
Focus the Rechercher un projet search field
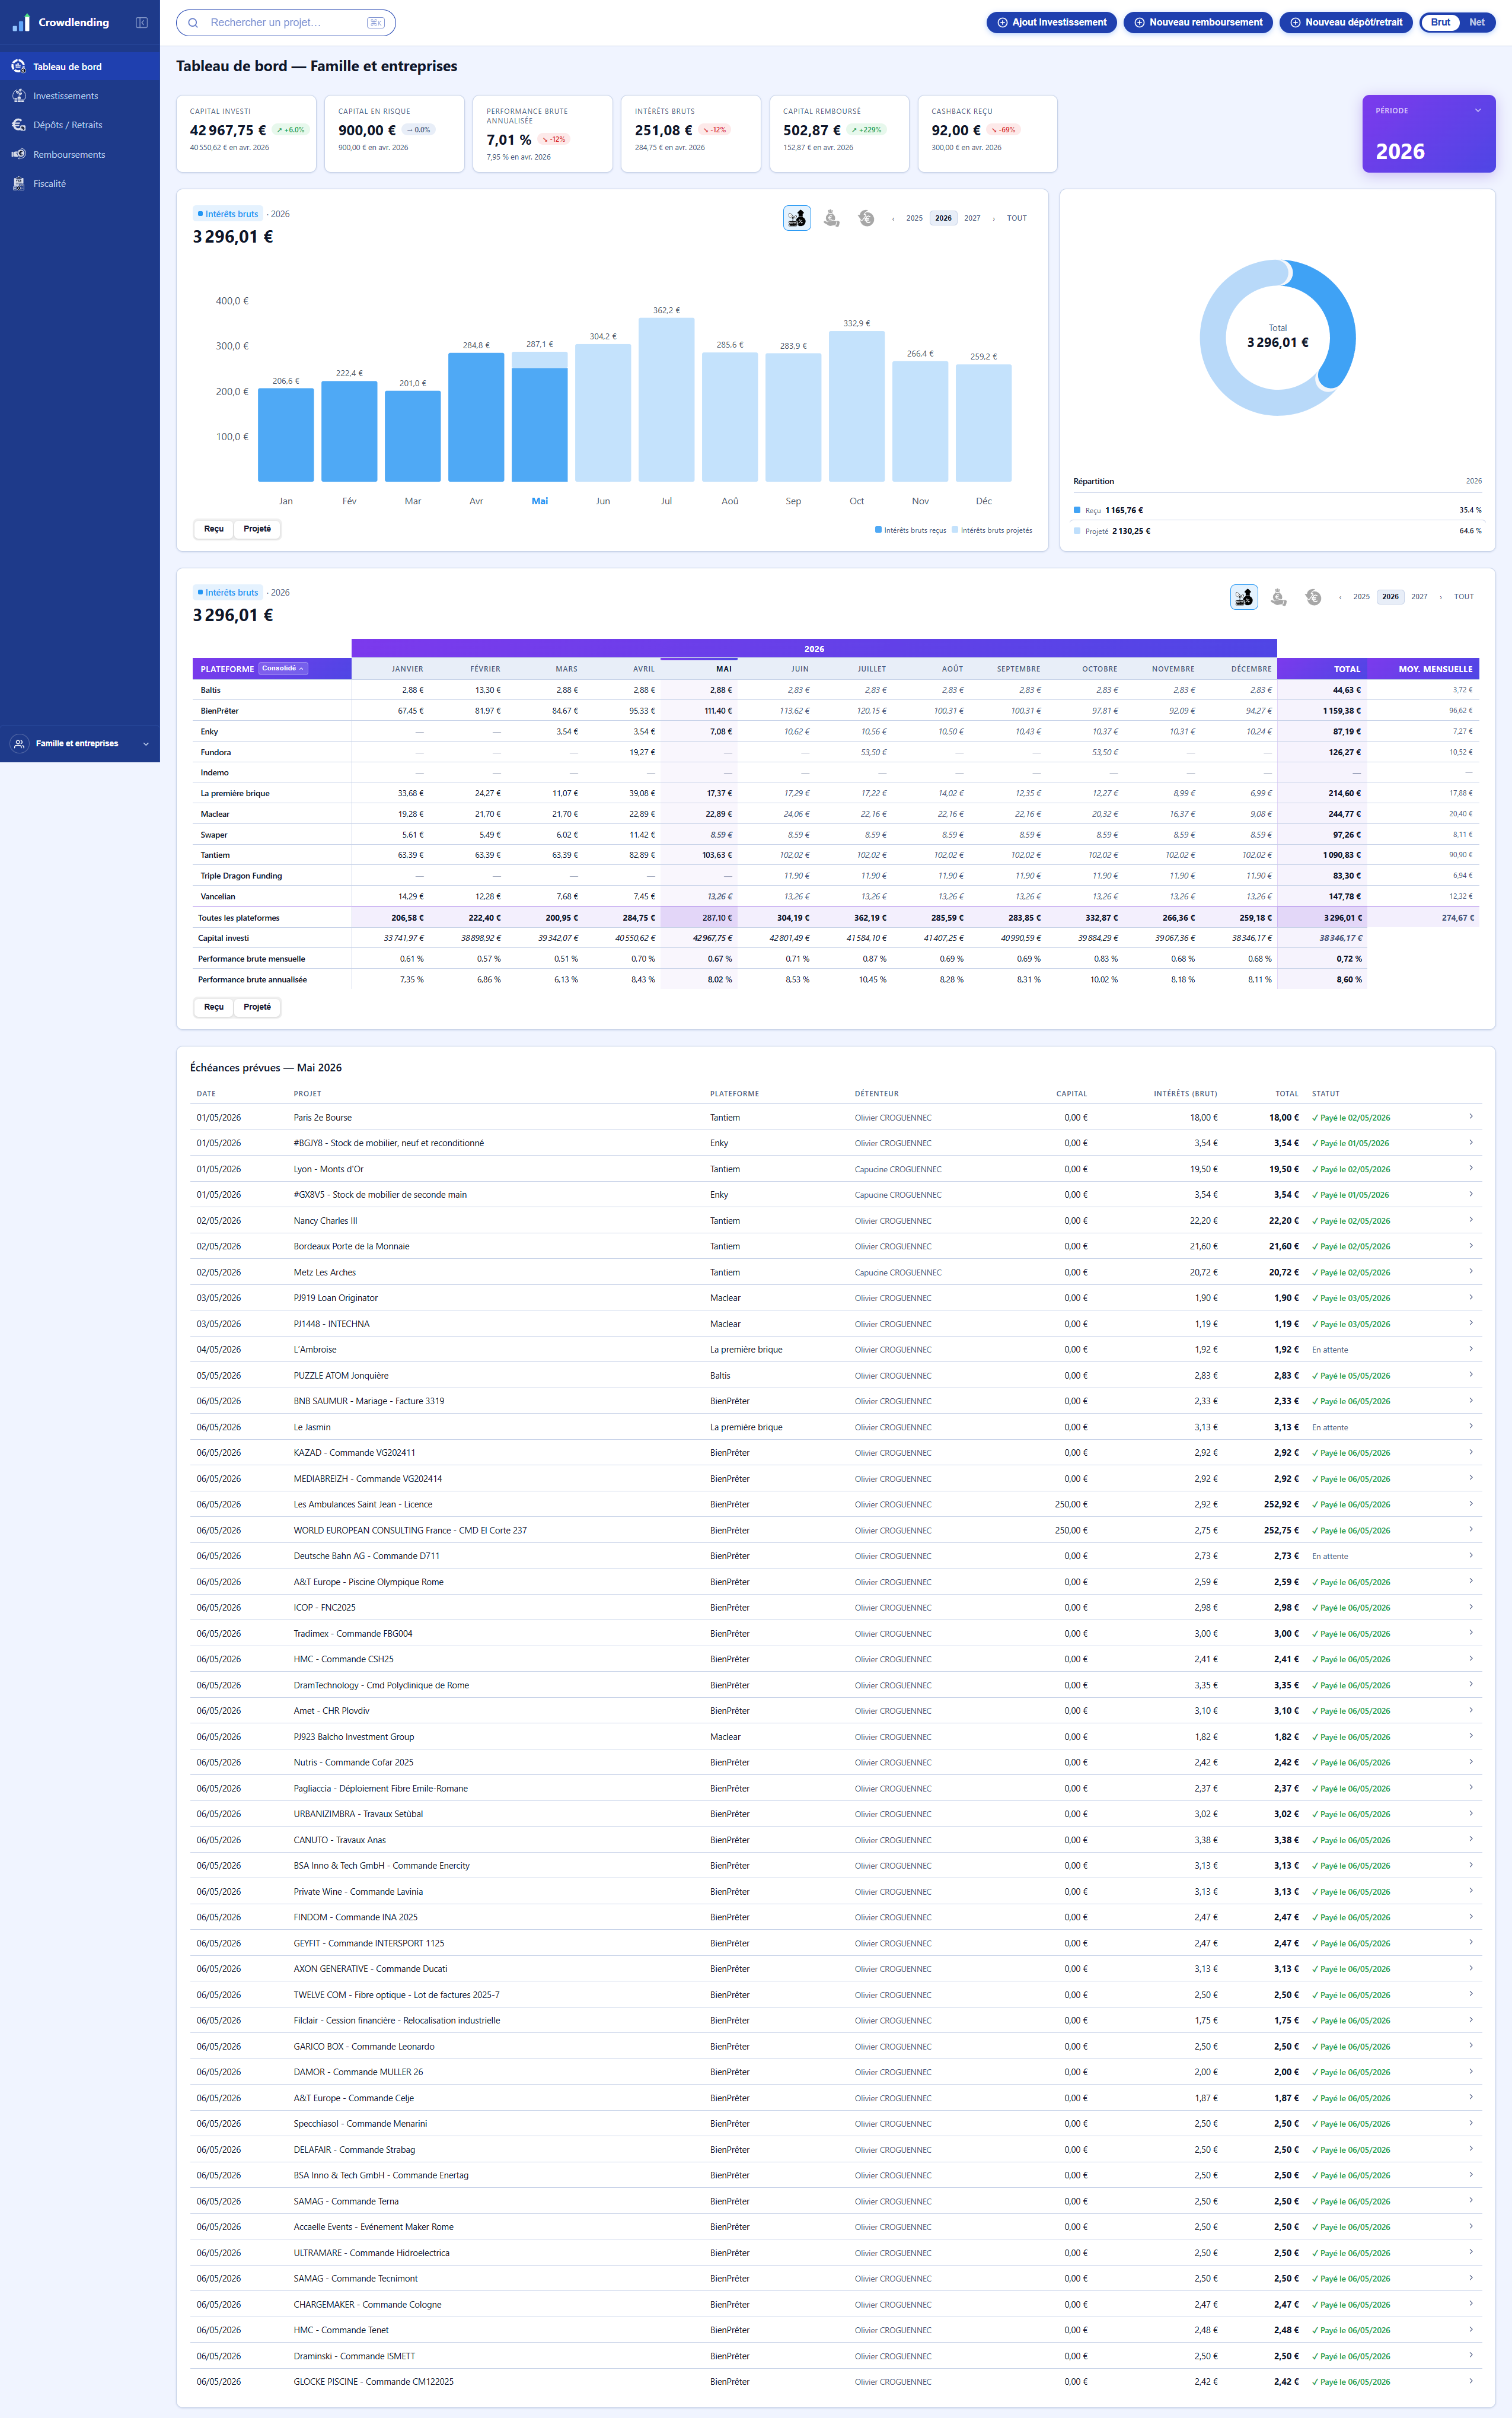coord(286,22)
